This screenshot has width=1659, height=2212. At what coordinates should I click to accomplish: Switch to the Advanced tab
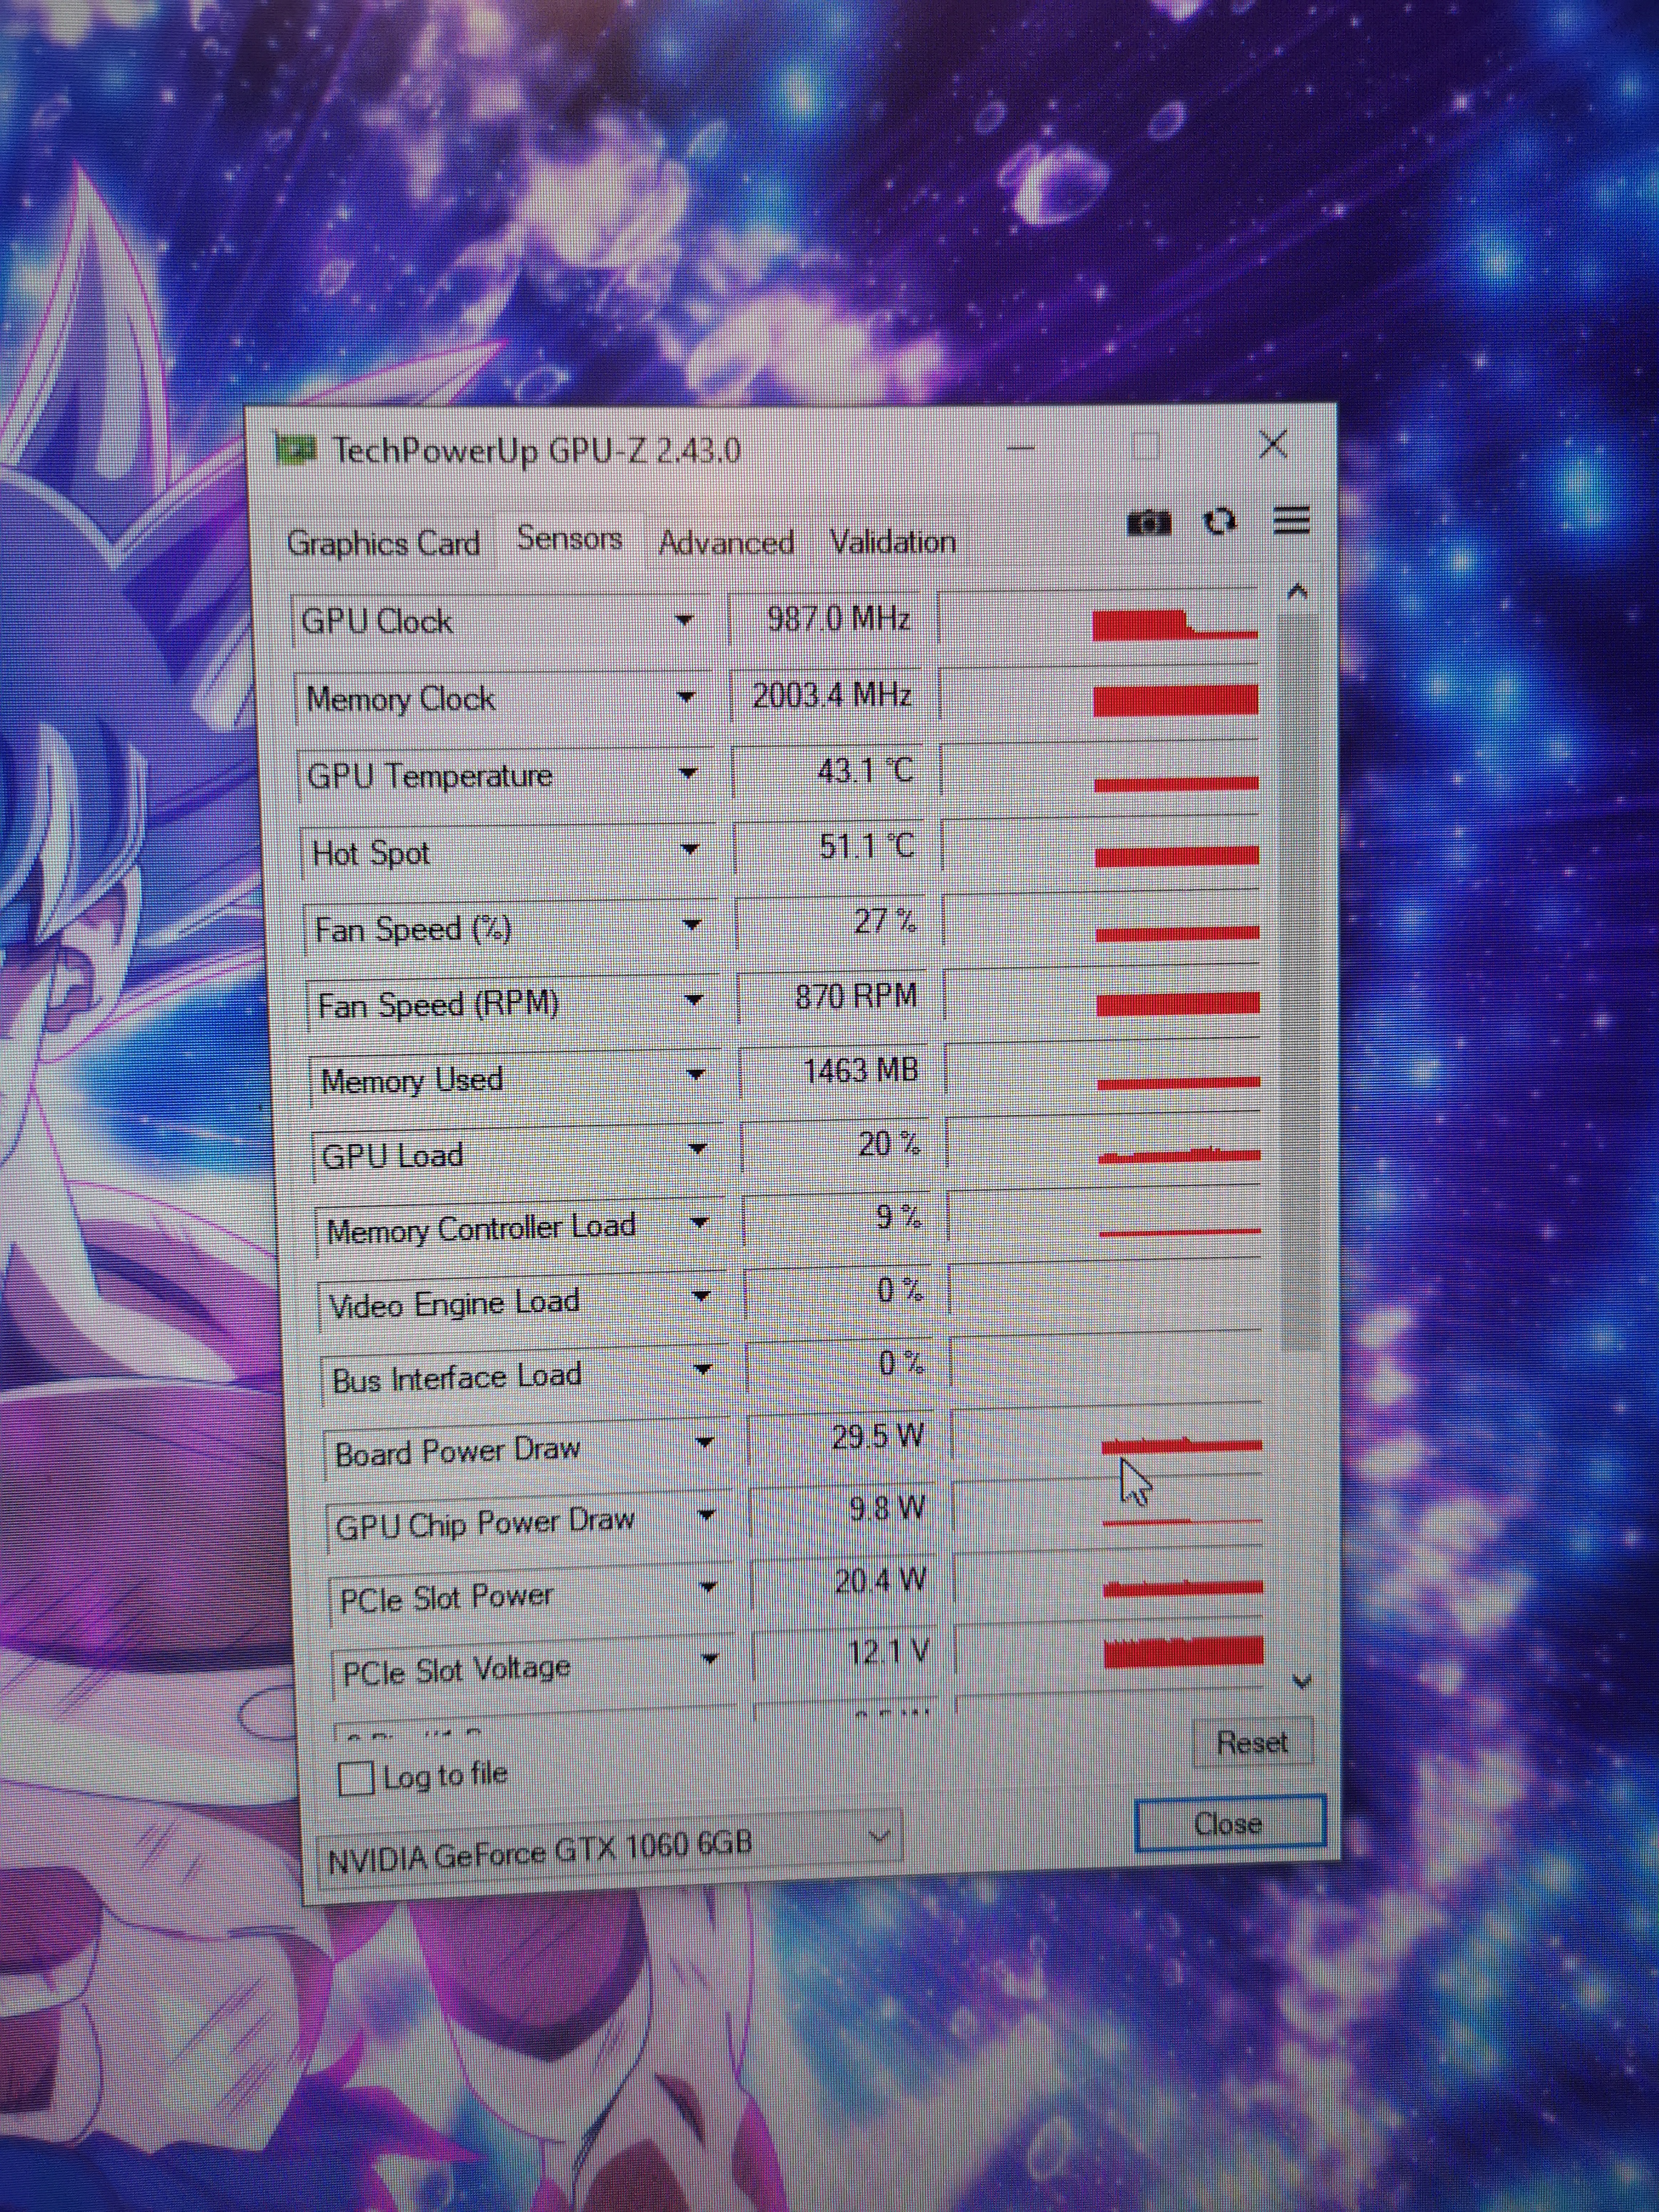point(726,543)
